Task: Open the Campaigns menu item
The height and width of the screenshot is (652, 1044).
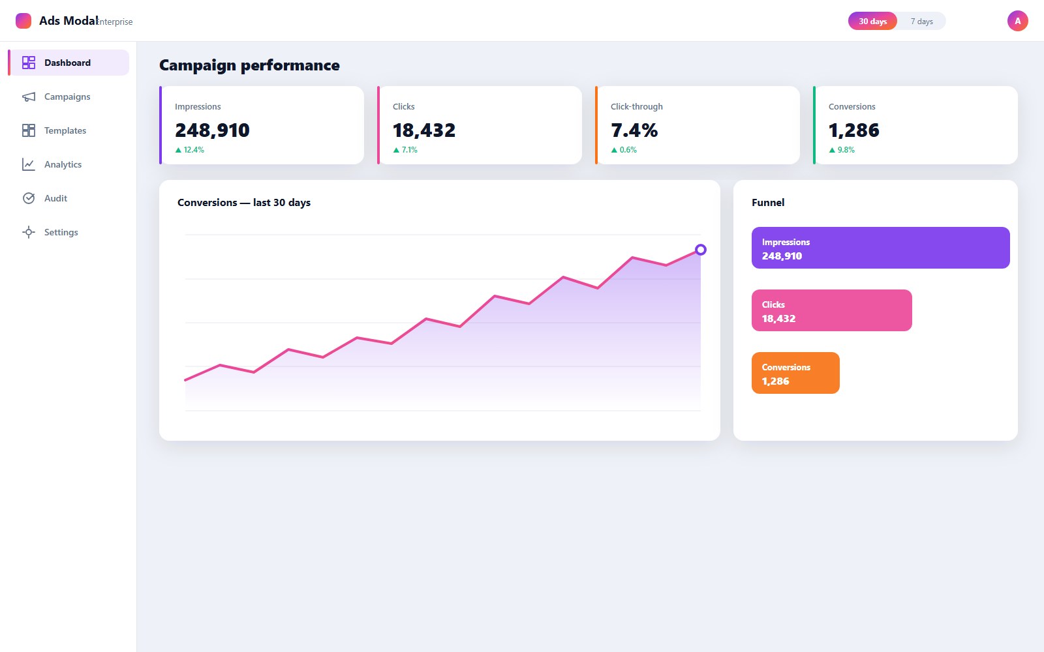Action: 67,96
